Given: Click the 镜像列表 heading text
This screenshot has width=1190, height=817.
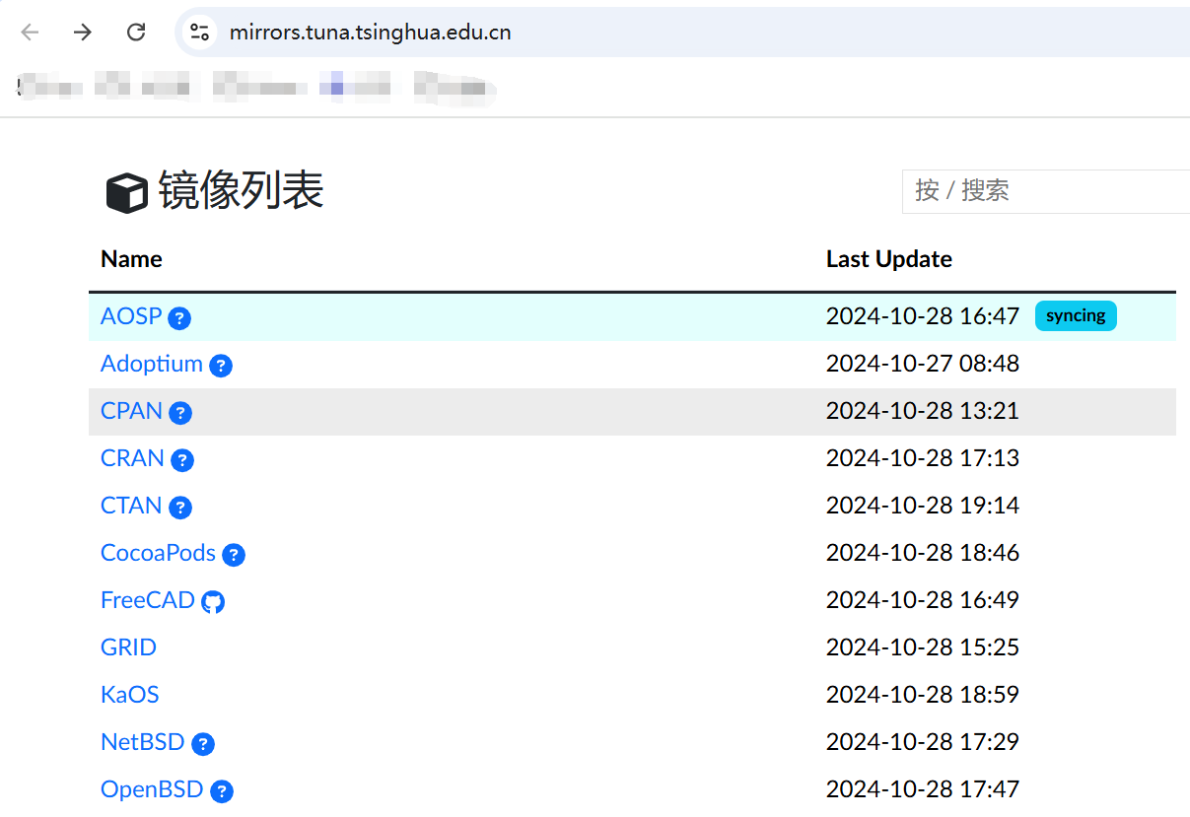Looking at the screenshot, I should (241, 190).
